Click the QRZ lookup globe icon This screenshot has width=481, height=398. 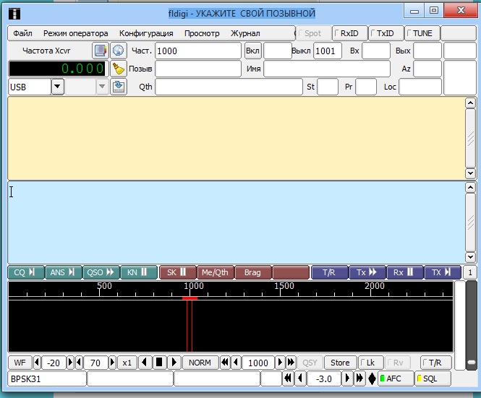[x=119, y=51]
